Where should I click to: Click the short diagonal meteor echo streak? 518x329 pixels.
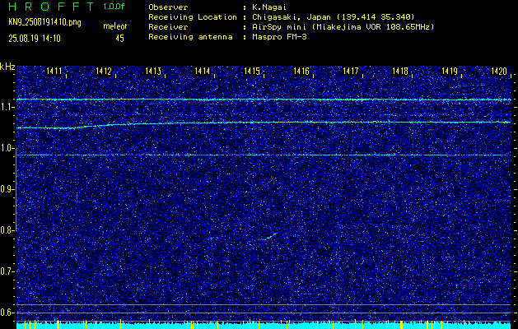[x=271, y=236]
